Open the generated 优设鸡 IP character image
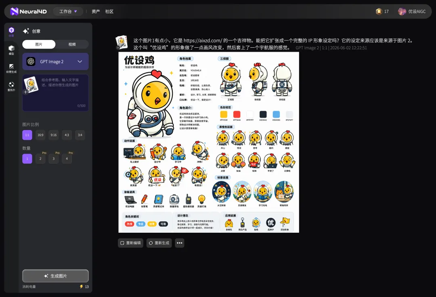436x297 pixels. point(209,142)
